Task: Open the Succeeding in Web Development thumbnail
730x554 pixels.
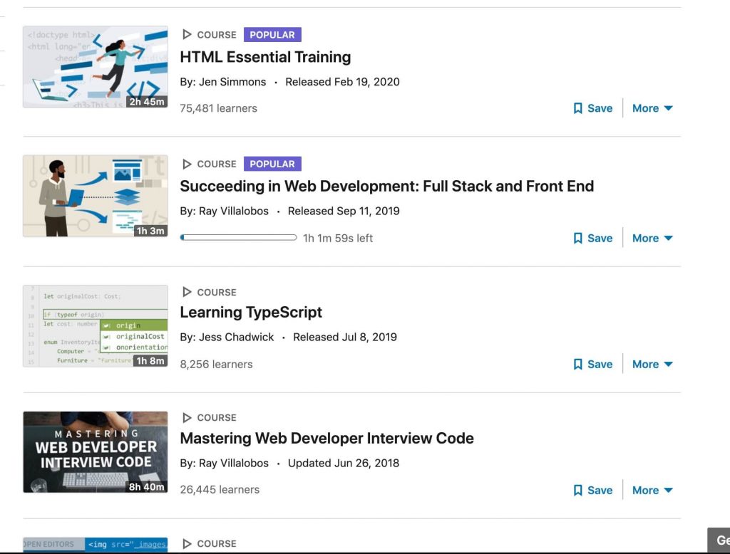Action: point(96,197)
